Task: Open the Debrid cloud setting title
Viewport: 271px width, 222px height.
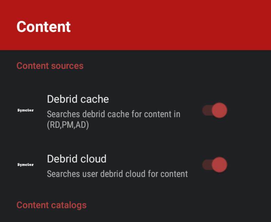Action: [x=77, y=159]
